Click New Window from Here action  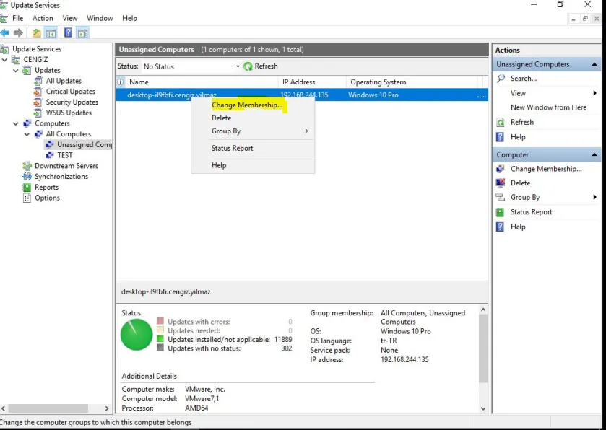[x=548, y=107]
